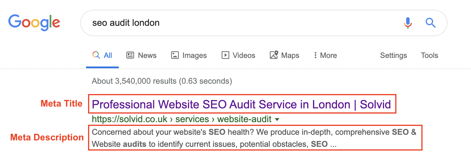Open the Professional Website SEO Audit Service result
Screen dimensions: 471x160
[x=241, y=104]
